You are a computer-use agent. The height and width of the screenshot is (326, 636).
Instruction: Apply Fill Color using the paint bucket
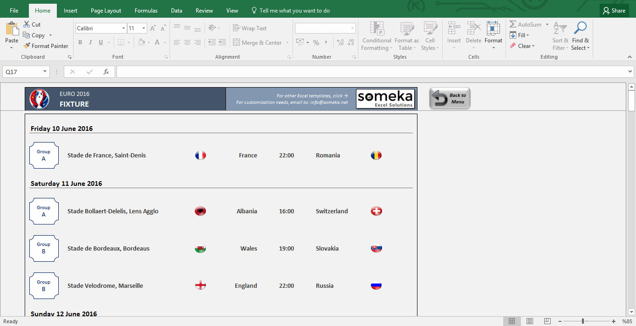(142, 42)
